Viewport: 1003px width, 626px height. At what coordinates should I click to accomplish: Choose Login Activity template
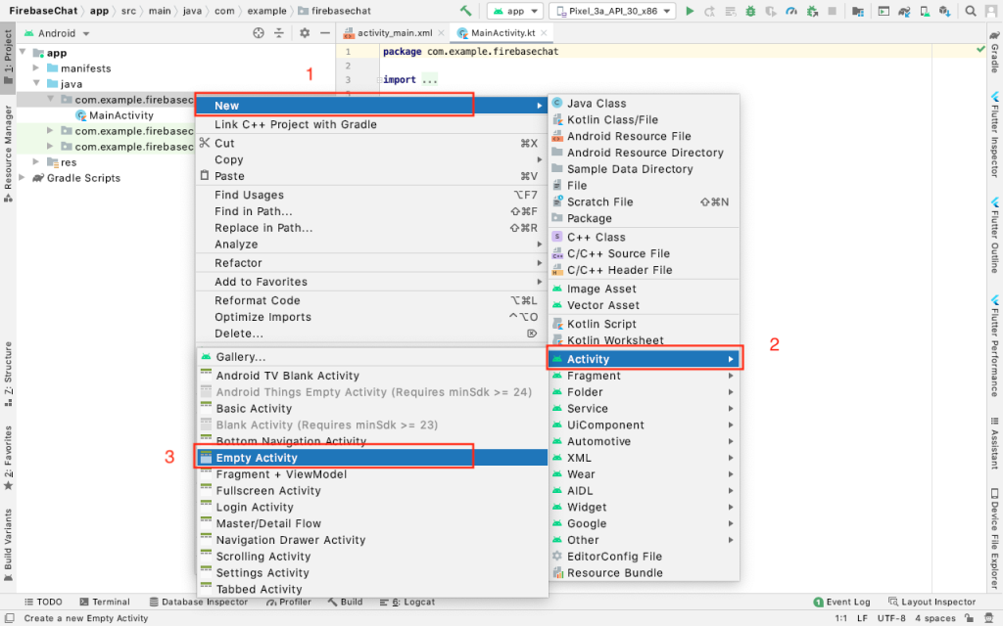(x=371, y=508)
